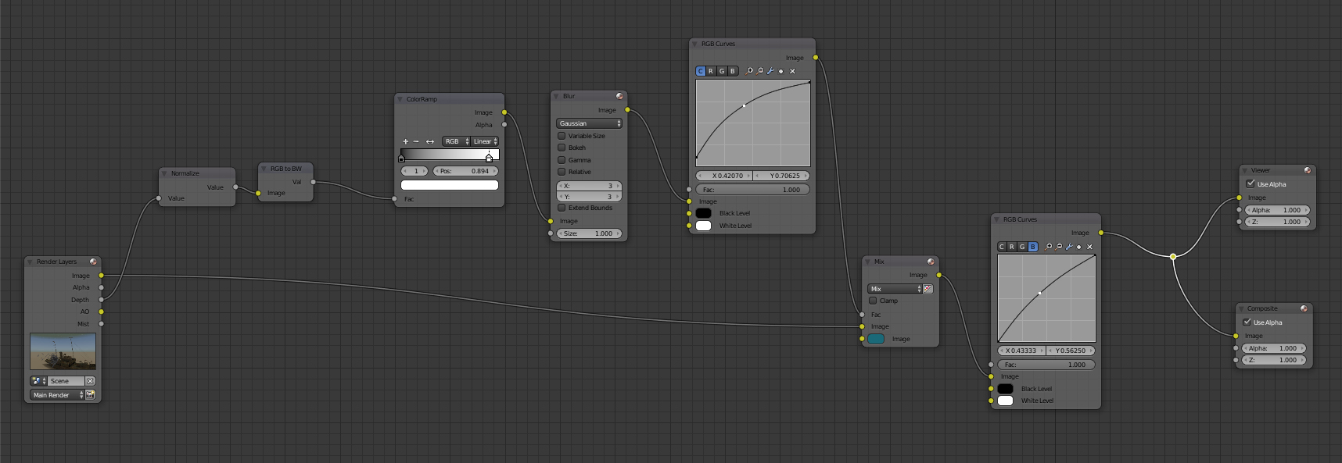Remove the active color stop in ColorRamp

point(416,141)
